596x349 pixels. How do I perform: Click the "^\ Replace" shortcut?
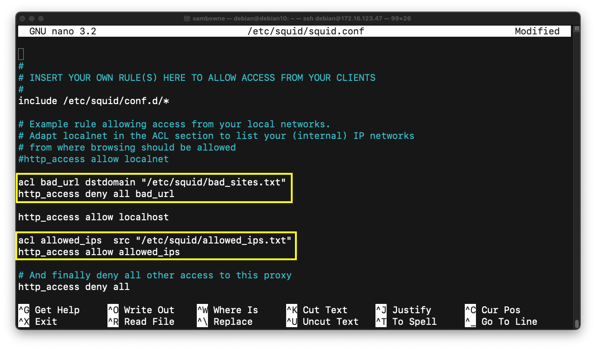(225, 322)
